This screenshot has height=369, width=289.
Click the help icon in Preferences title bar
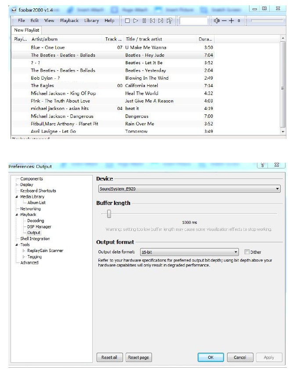point(263,165)
